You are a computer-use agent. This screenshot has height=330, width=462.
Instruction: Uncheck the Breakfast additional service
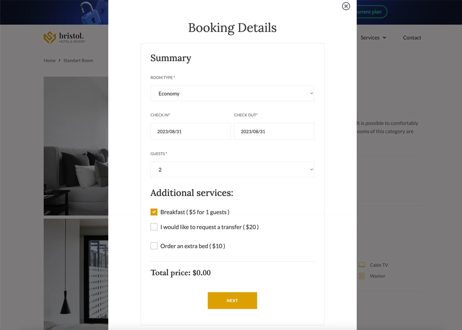[x=154, y=212]
